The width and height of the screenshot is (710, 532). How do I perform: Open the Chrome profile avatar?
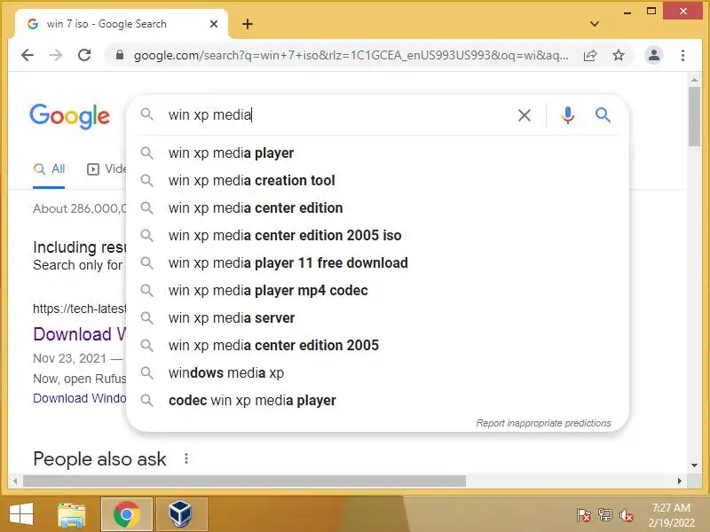(x=653, y=55)
